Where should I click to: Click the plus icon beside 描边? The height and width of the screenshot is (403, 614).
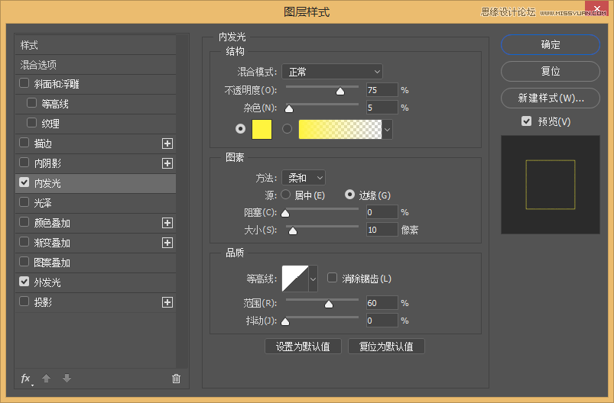click(x=167, y=143)
